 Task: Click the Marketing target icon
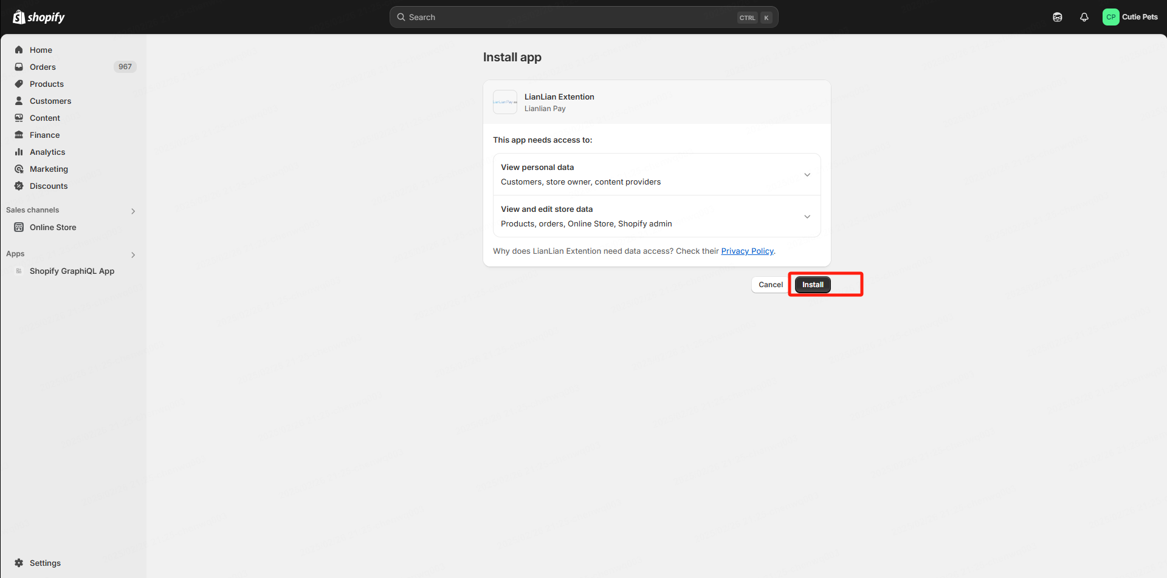[19, 169]
